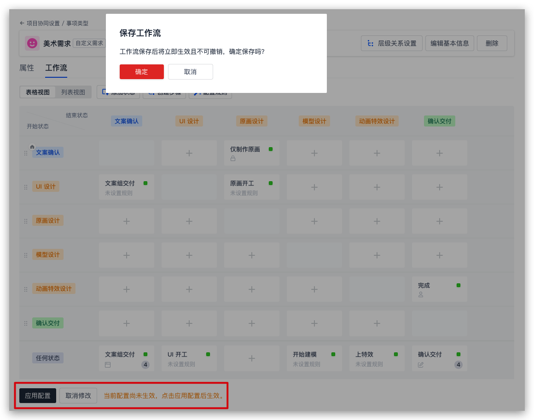Open the 开始建模 transition cell
534x420 pixels.
pos(314,358)
